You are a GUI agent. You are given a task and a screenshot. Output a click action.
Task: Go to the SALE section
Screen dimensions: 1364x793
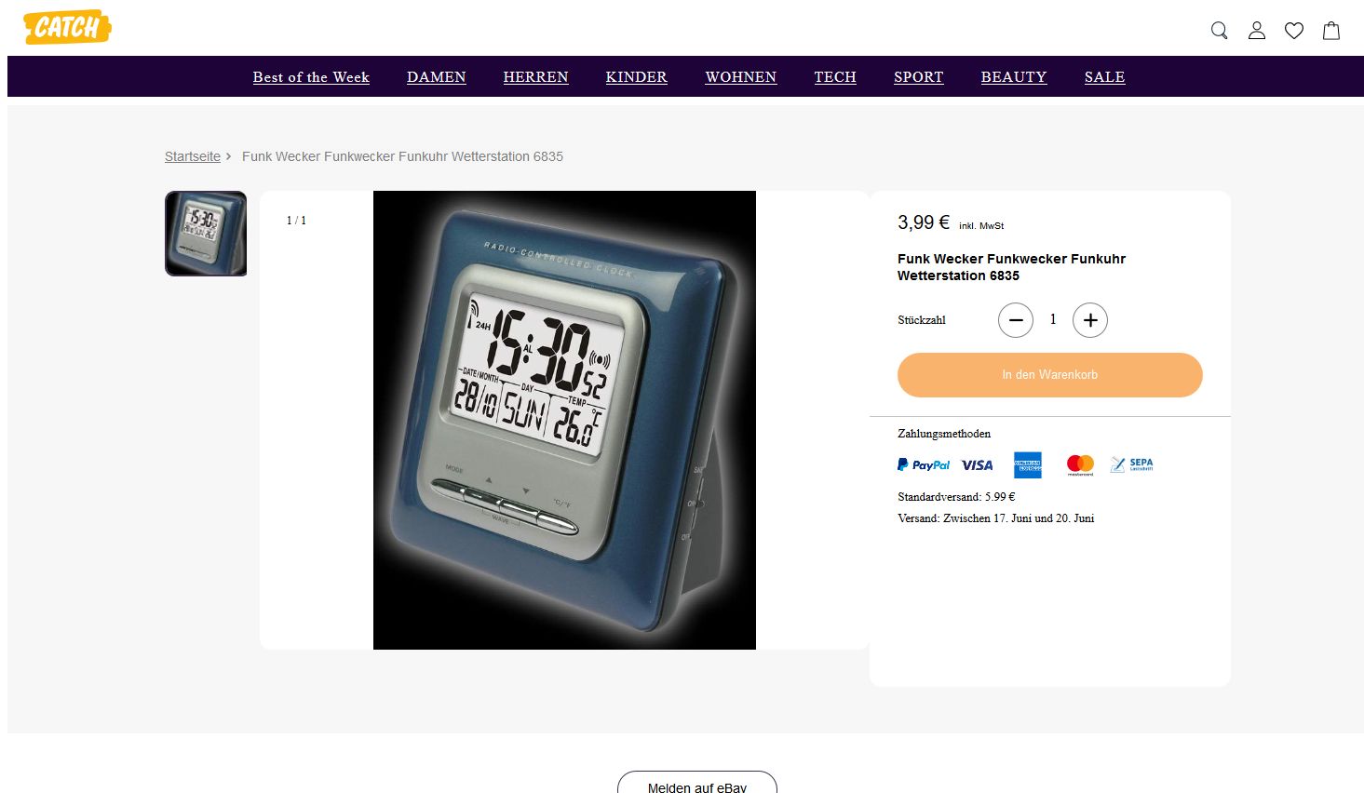coord(1104,77)
